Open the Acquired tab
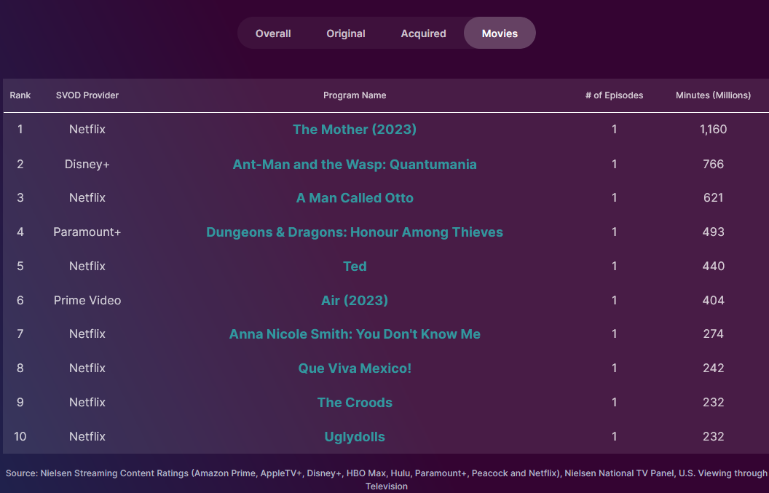The height and width of the screenshot is (493, 769). 423,33
